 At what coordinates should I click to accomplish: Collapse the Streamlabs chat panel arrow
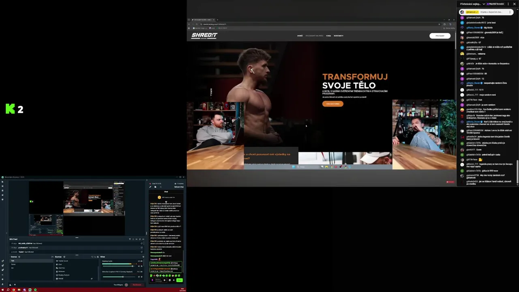tap(147, 180)
